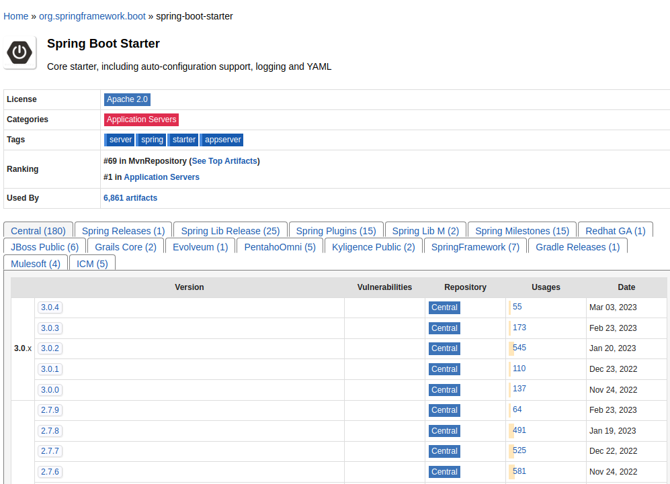Switch to PentahoOmni (5) tab
Image resolution: width=670 pixels, height=484 pixels.
[x=280, y=247]
